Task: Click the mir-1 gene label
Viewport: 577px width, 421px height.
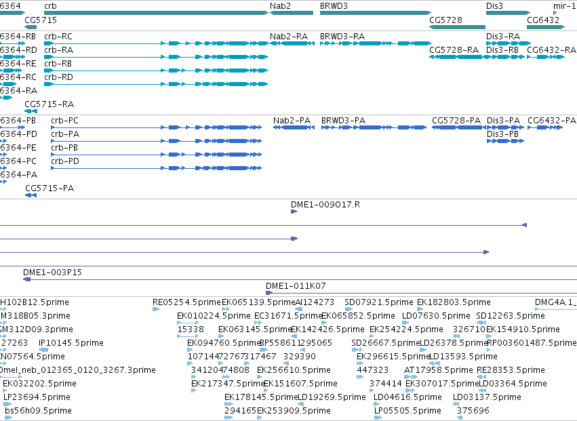Action: 565,6
